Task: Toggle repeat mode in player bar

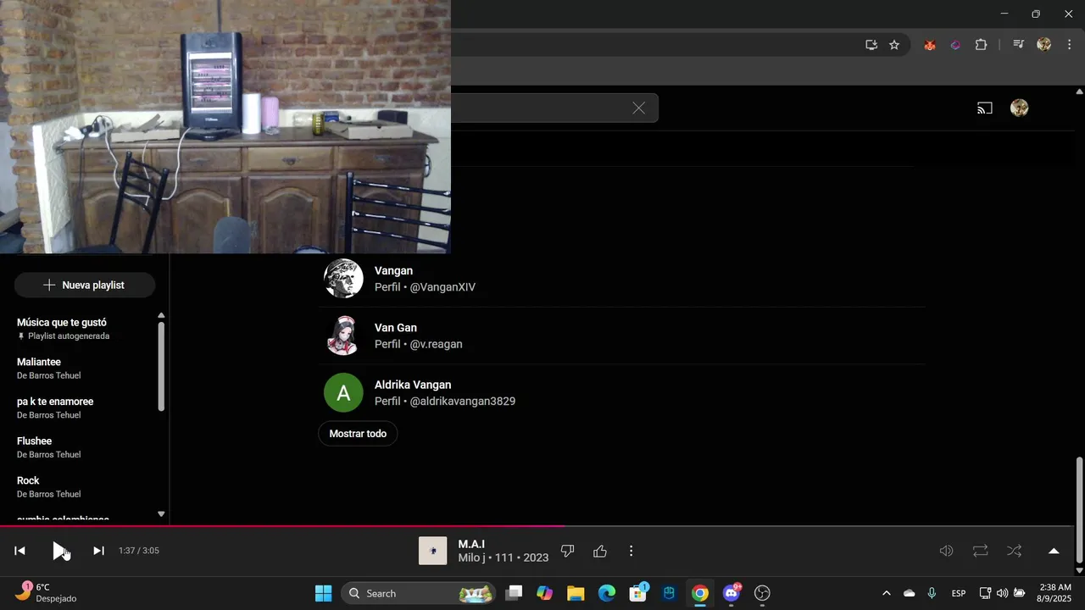Action: [981, 551]
